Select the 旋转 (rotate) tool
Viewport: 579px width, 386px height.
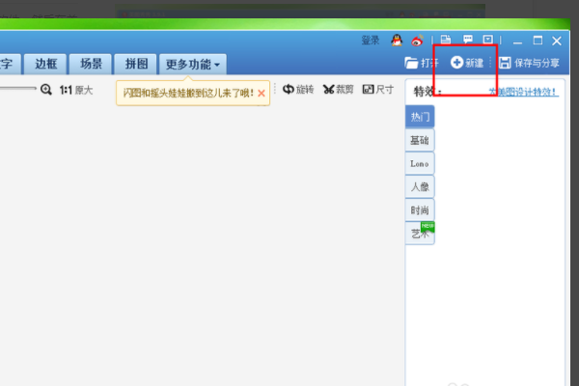click(x=297, y=89)
